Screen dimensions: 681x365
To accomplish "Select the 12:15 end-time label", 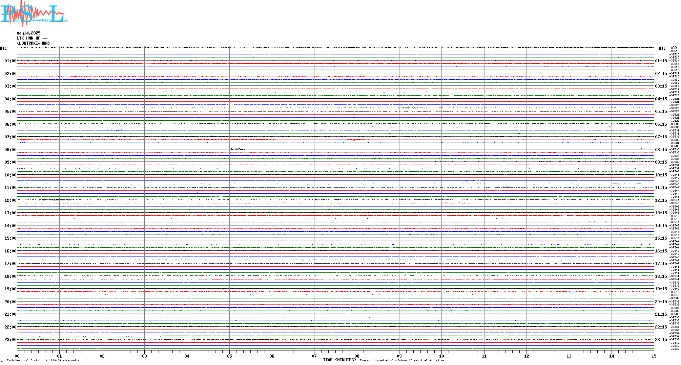I will [x=661, y=200].
